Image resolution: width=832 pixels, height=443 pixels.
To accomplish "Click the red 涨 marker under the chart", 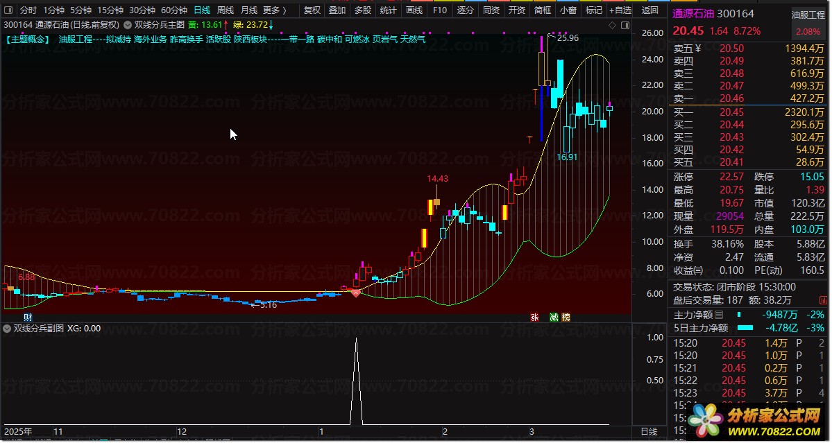I will coord(534,317).
